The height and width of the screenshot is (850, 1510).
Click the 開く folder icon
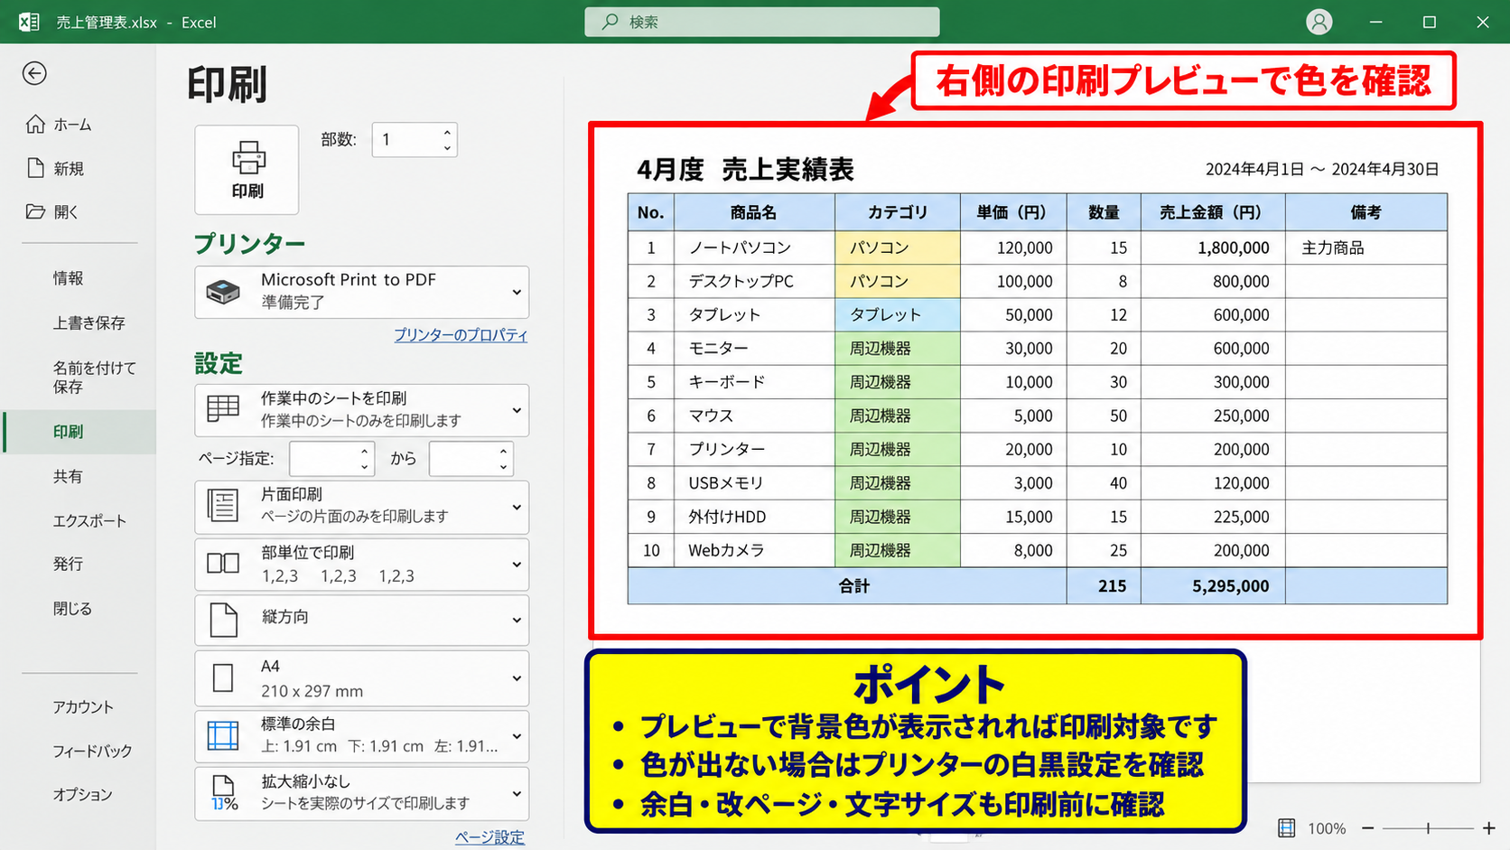35,211
